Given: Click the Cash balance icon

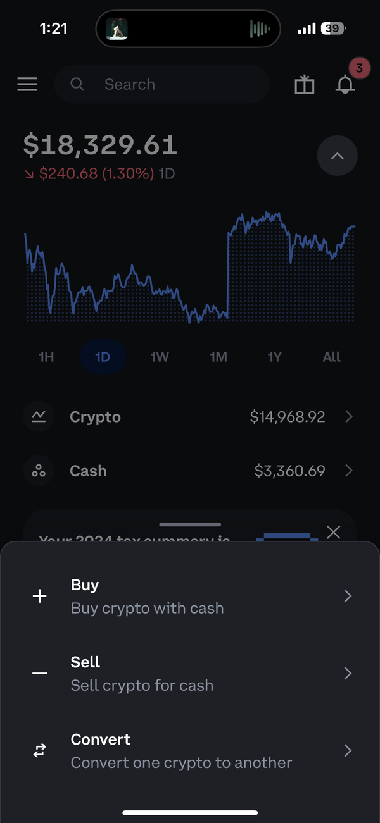Looking at the screenshot, I should [39, 471].
